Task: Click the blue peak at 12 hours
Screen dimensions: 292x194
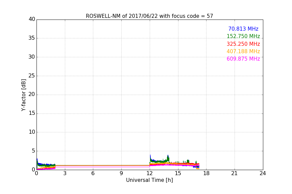Action: pyautogui.click(x=150, y=157)
